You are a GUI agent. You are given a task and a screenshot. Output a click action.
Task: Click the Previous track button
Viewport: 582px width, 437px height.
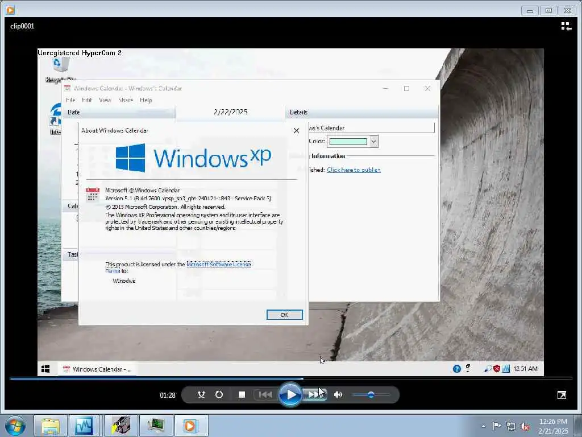coord(266,395)
